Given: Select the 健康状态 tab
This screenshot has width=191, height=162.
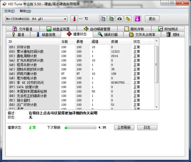Looking at the screenshot, I should tap(77, 34).
